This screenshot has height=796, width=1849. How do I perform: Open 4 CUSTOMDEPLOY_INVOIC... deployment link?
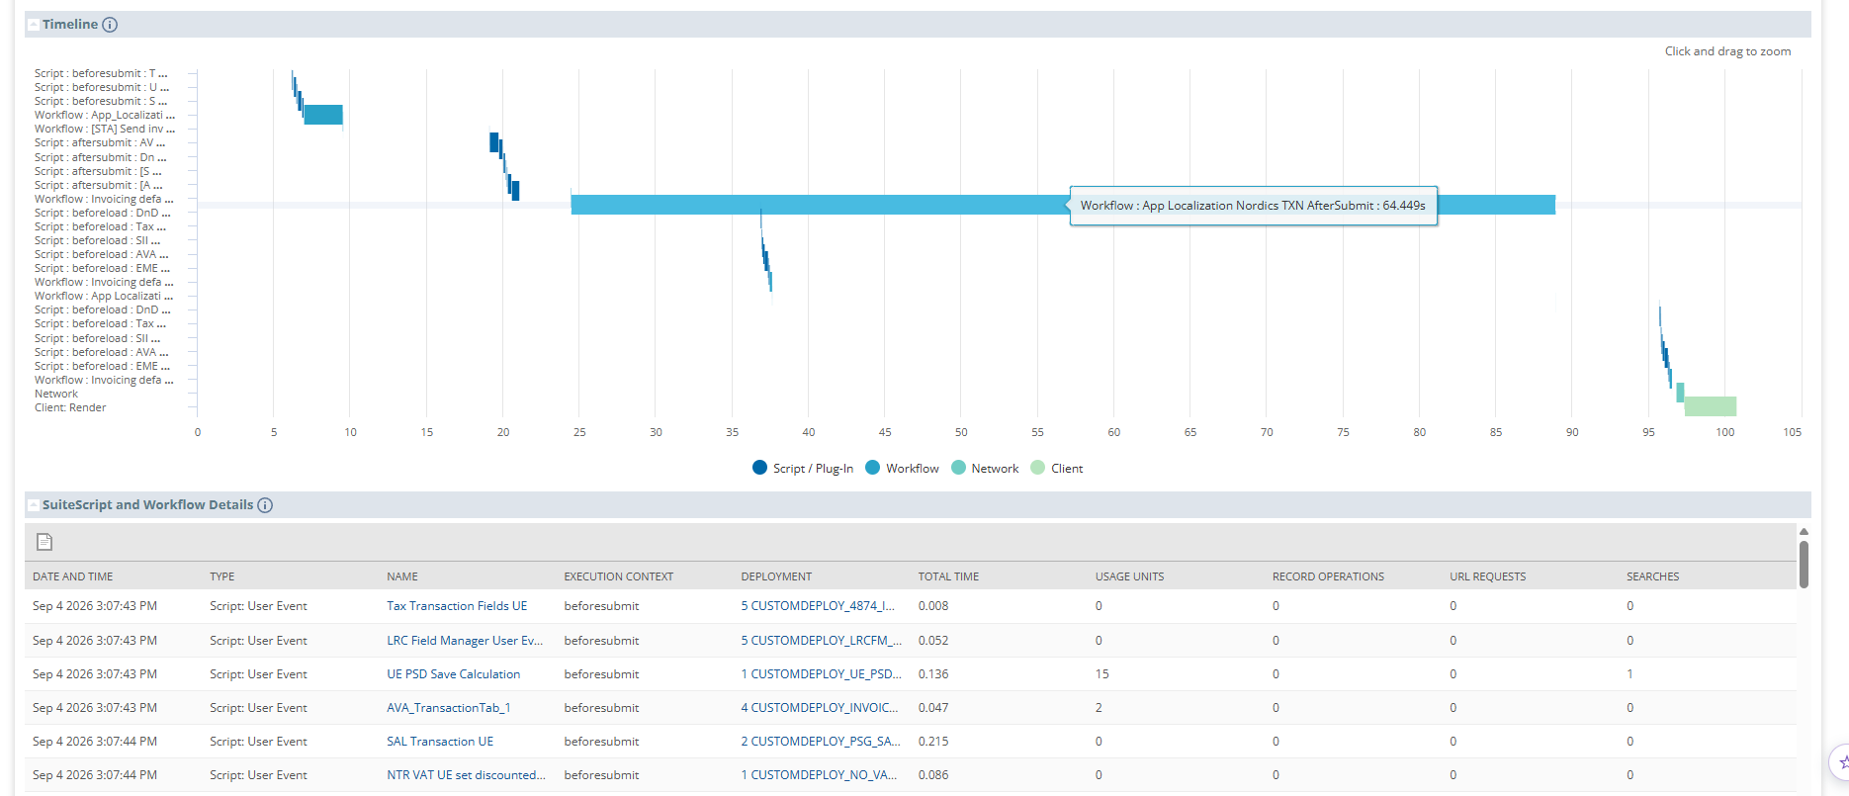point(820,708)
